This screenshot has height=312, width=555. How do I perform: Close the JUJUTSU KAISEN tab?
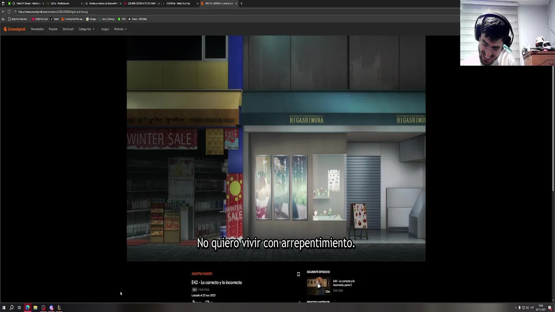(x=236, y=3)
